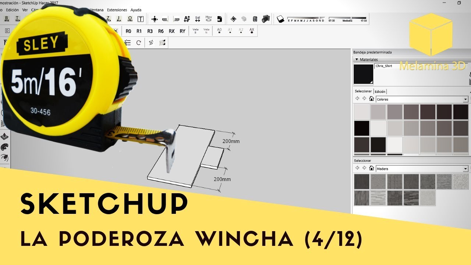Switch to the Edición materials tab
Viewport: 471px width, 265px height.
point(380,91)
